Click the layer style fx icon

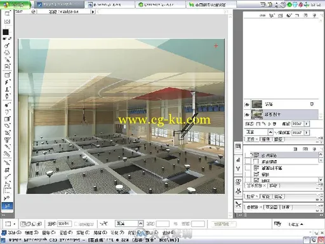point(272,15)
